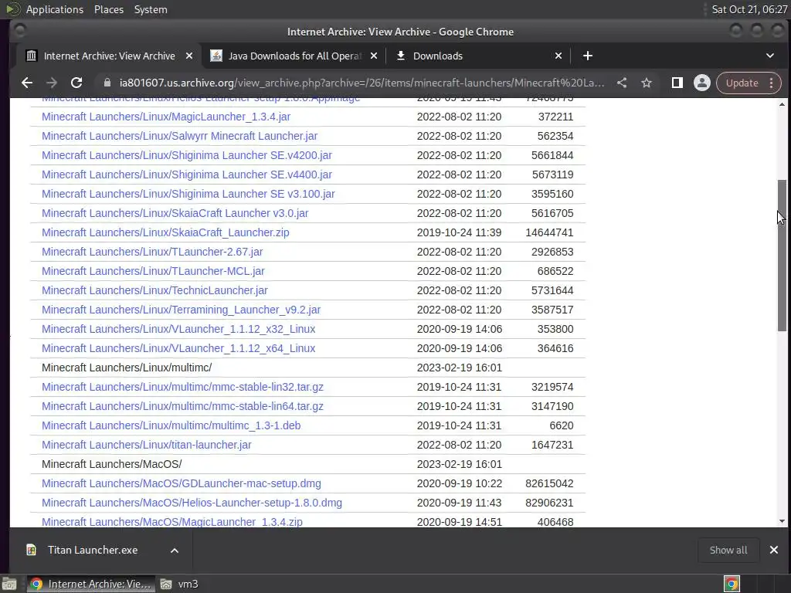The height and width of the screenshot is (593, 791).
Task: Open Titan Launcher.exe from downloads bar
Action: [x=93, y=550]
